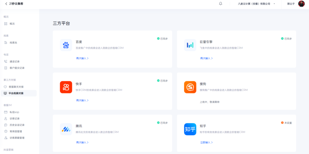Click the 访客屏蔽管理 icon
Image resolution: width=309 pixels, height=154 pixels.
pos(6,138)
